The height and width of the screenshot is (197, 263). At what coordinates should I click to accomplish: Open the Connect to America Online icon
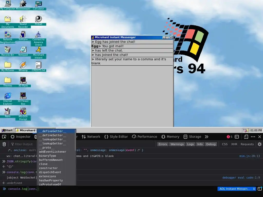(39, 38)
